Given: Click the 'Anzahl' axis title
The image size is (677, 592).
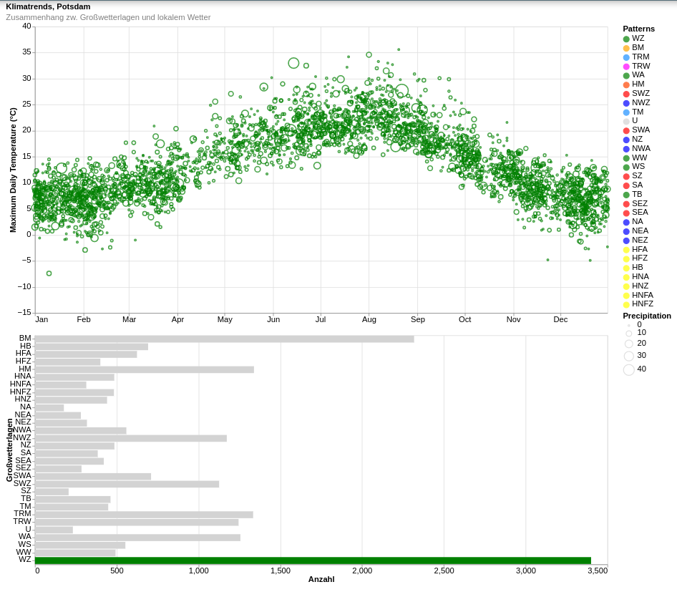Looking at the screenshot, I should tap(321, 579).
